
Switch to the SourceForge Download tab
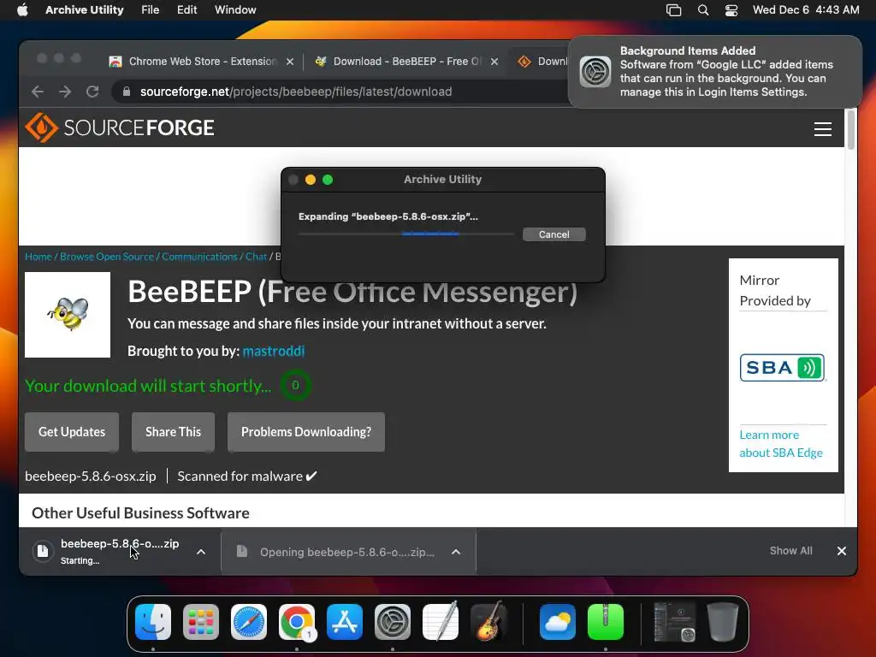(542, 62)
